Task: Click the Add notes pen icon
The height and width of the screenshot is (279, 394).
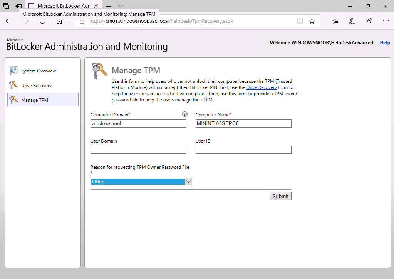Action: tap(352, 21)
